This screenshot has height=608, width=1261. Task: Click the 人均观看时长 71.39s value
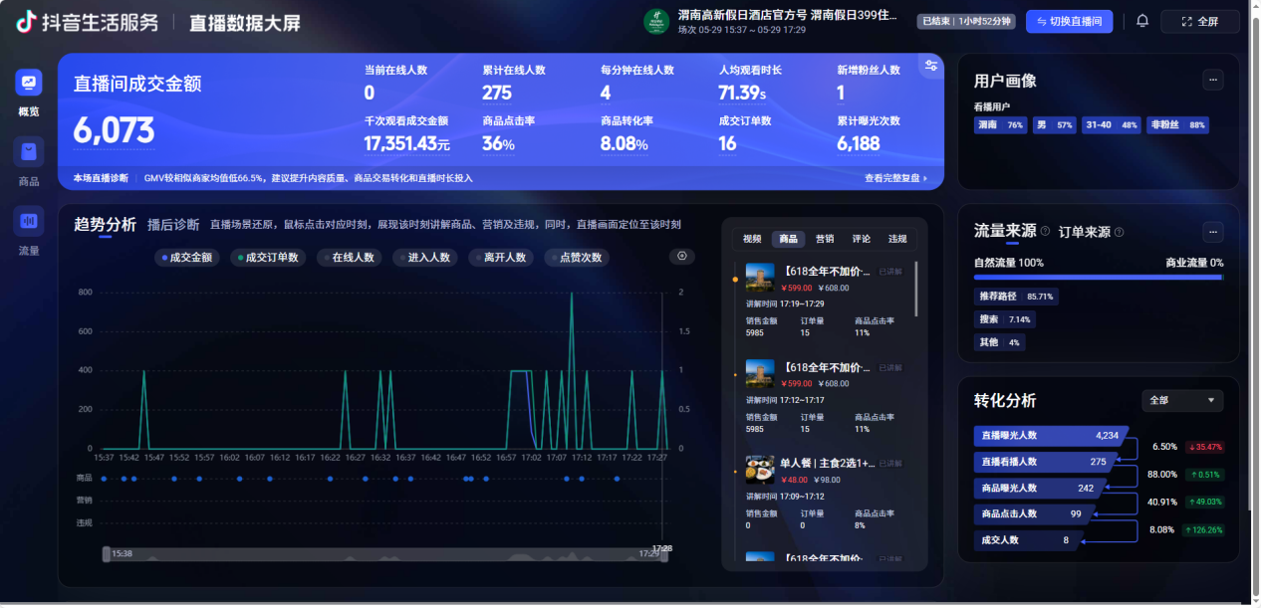point(742,94)
